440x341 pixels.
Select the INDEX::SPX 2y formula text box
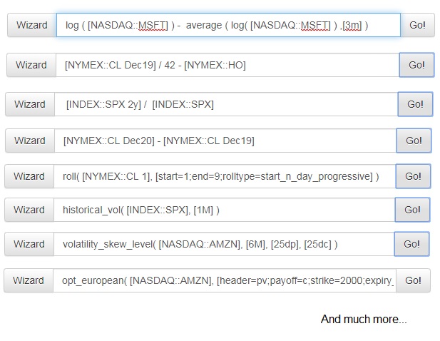click(x=226, y=104)
